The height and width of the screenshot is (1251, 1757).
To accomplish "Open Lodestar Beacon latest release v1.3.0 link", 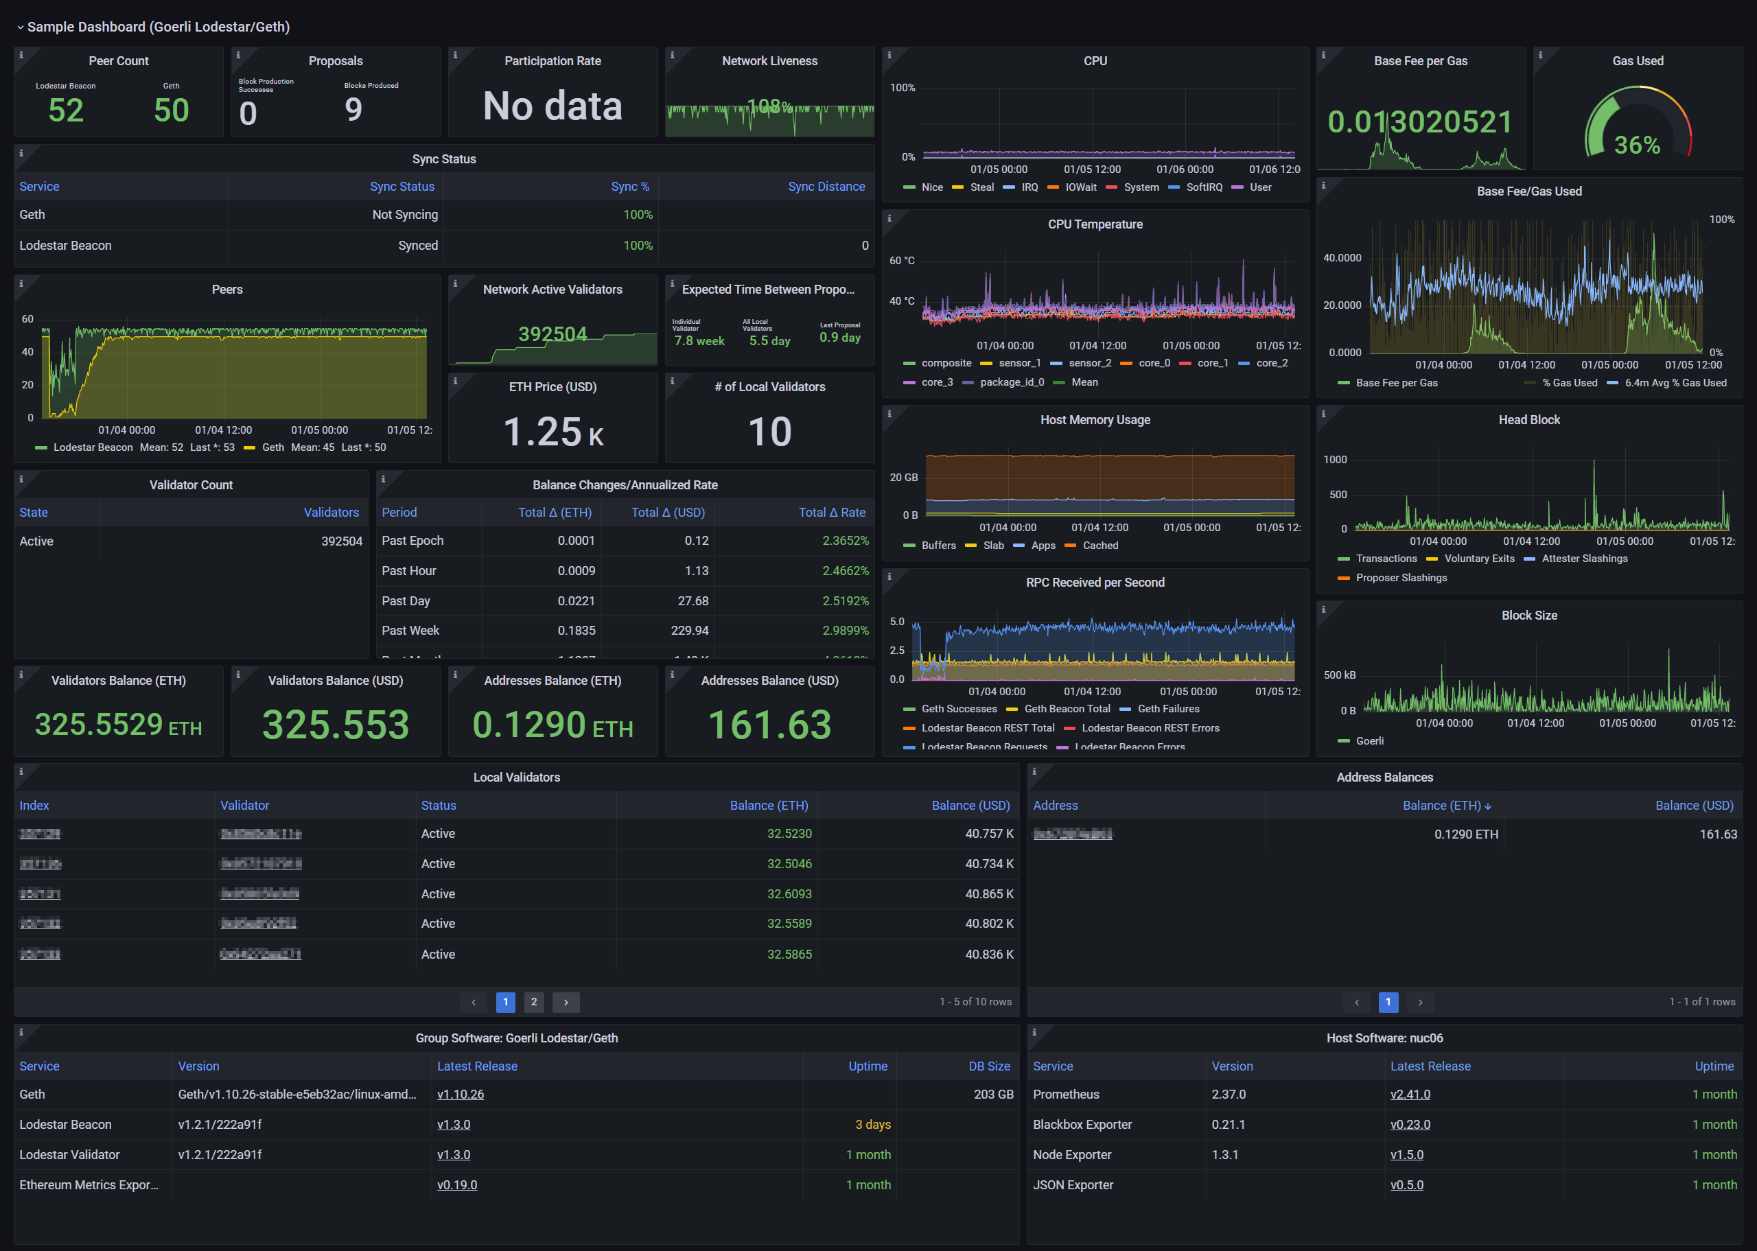I will pos(454,1125).
